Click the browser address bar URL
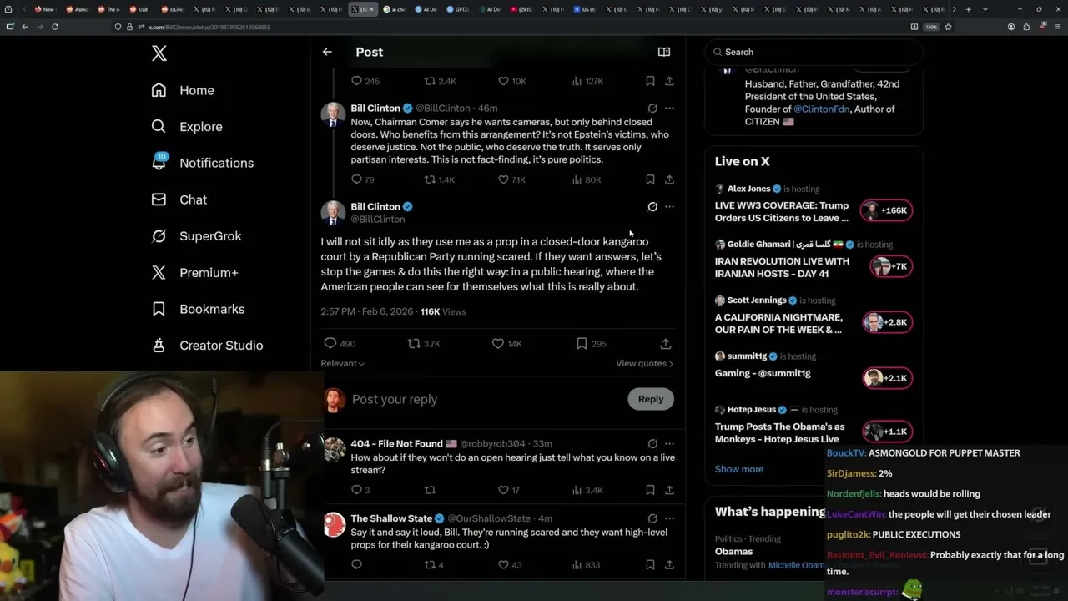Screen dimensions: 1068x601 point(209,27)
